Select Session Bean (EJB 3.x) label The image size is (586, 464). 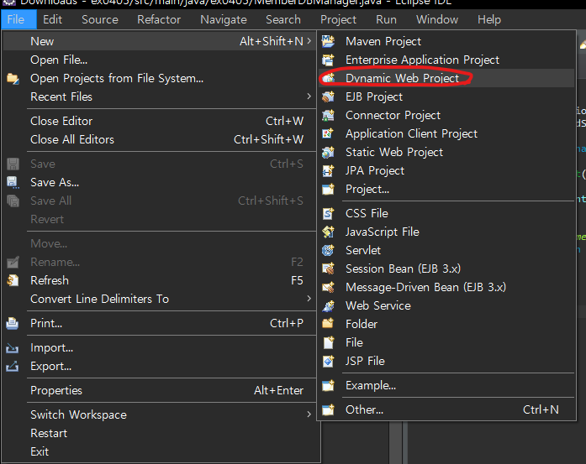pyautogui.click(x=404, y=268)
